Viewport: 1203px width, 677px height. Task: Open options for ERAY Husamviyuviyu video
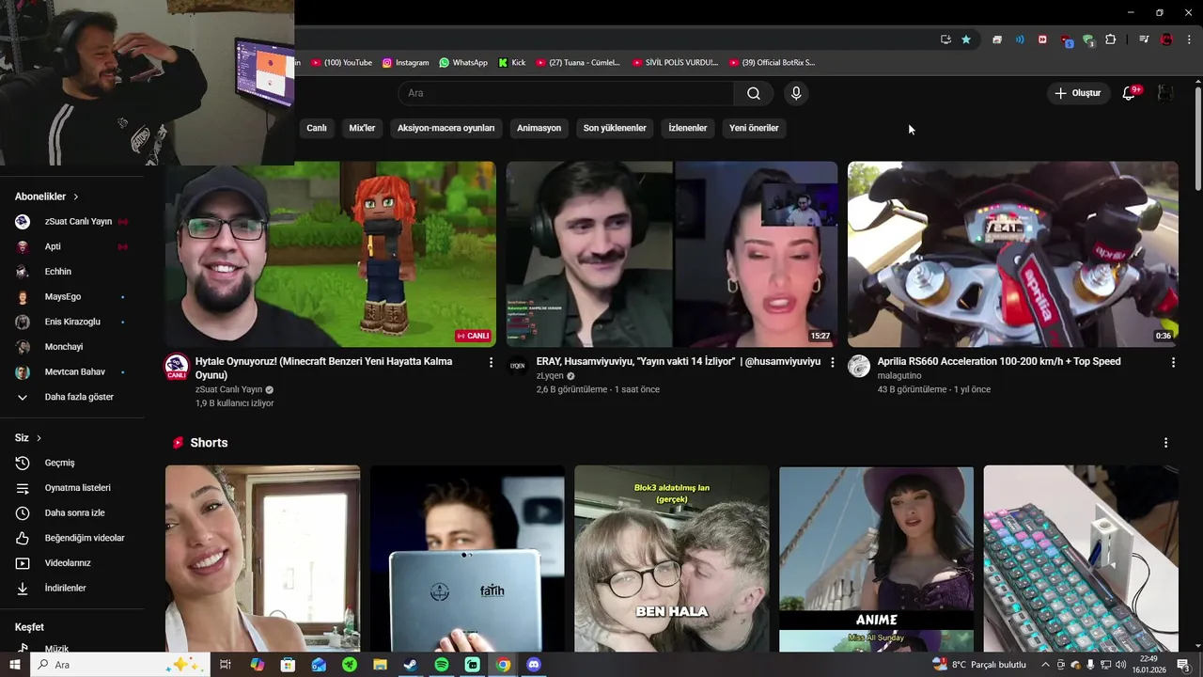tap(832, 362)
